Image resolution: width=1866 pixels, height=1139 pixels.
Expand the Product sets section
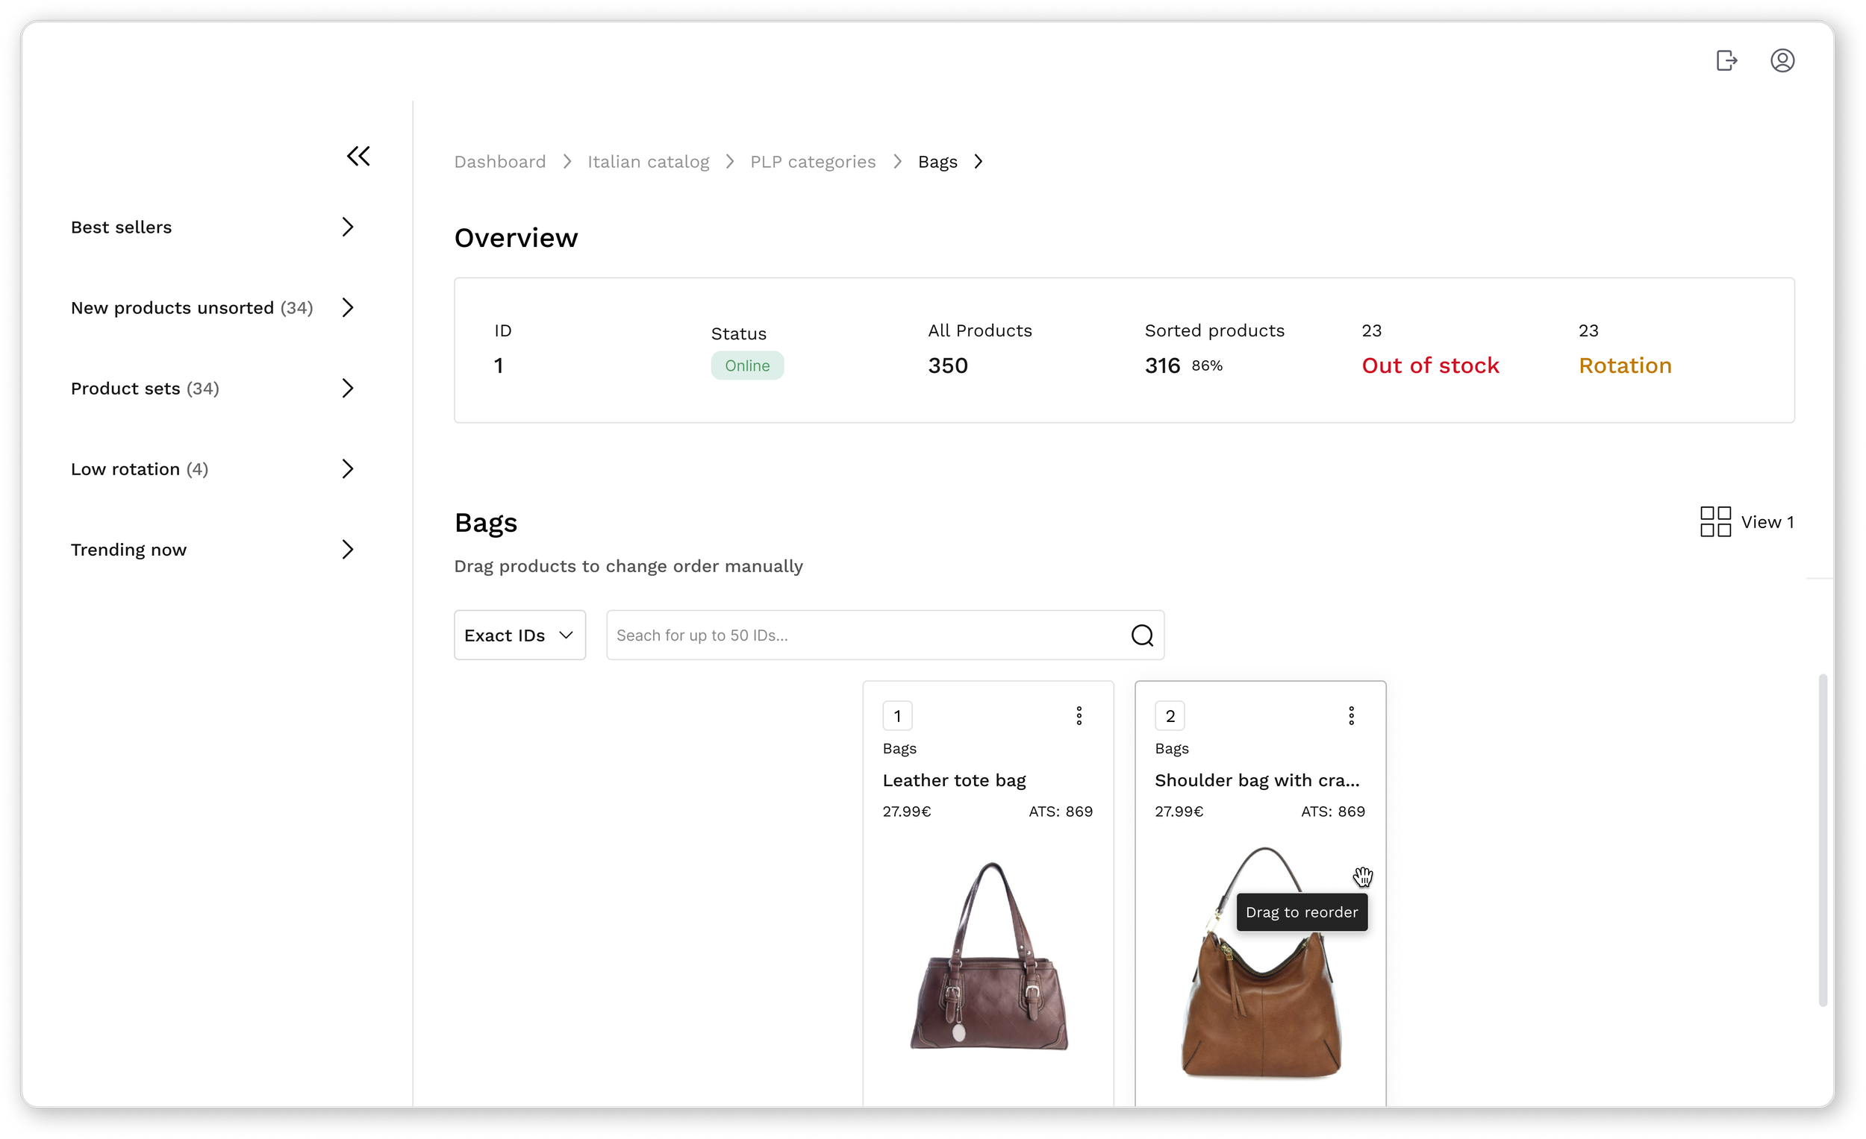[x=348, y=388]
